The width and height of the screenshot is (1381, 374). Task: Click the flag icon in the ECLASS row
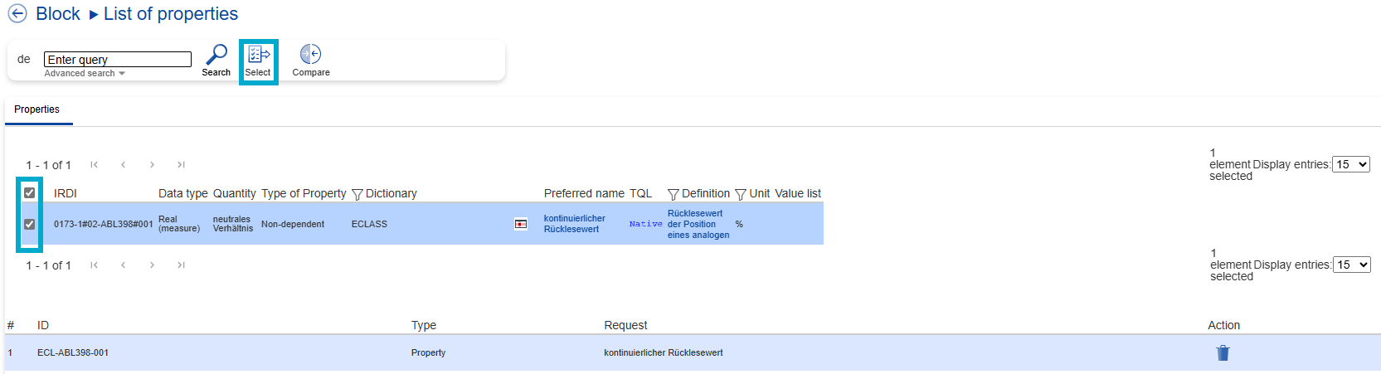tap(521, 224)
